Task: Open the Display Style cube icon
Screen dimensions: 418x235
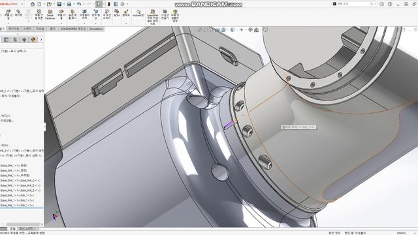Action: point(233,30)
